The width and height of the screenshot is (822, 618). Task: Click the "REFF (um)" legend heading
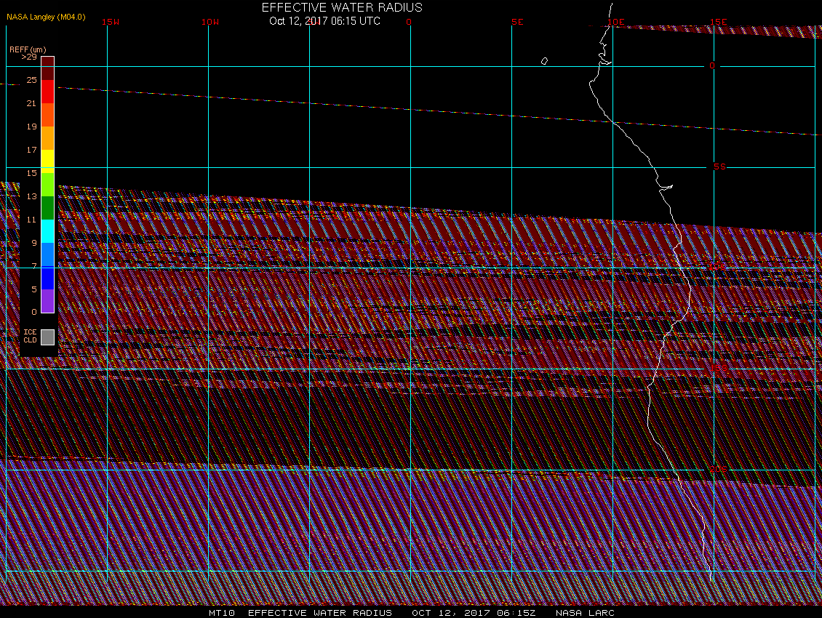[x=28, y=49]
